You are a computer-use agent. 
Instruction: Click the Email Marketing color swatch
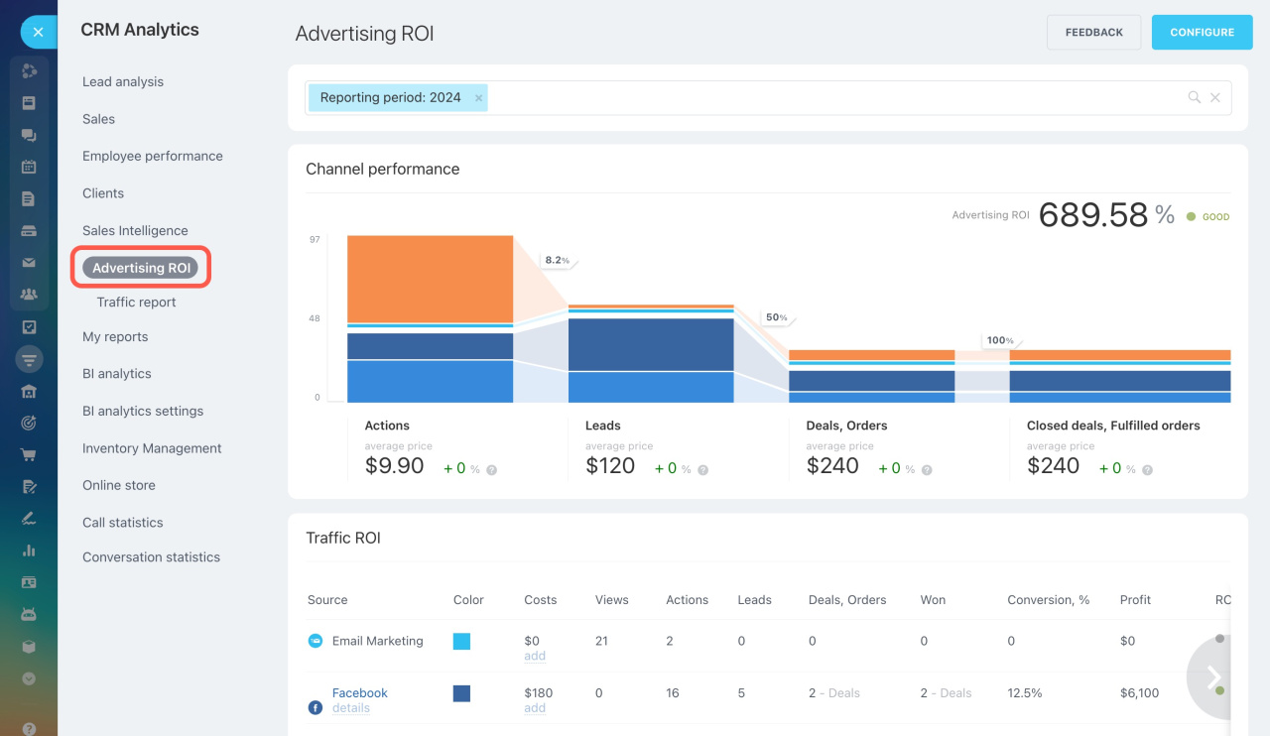click(x=461, y=641)
